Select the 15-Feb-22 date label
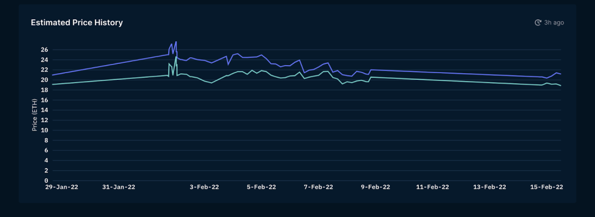This screenshot has height=217, width=595. 547,187
